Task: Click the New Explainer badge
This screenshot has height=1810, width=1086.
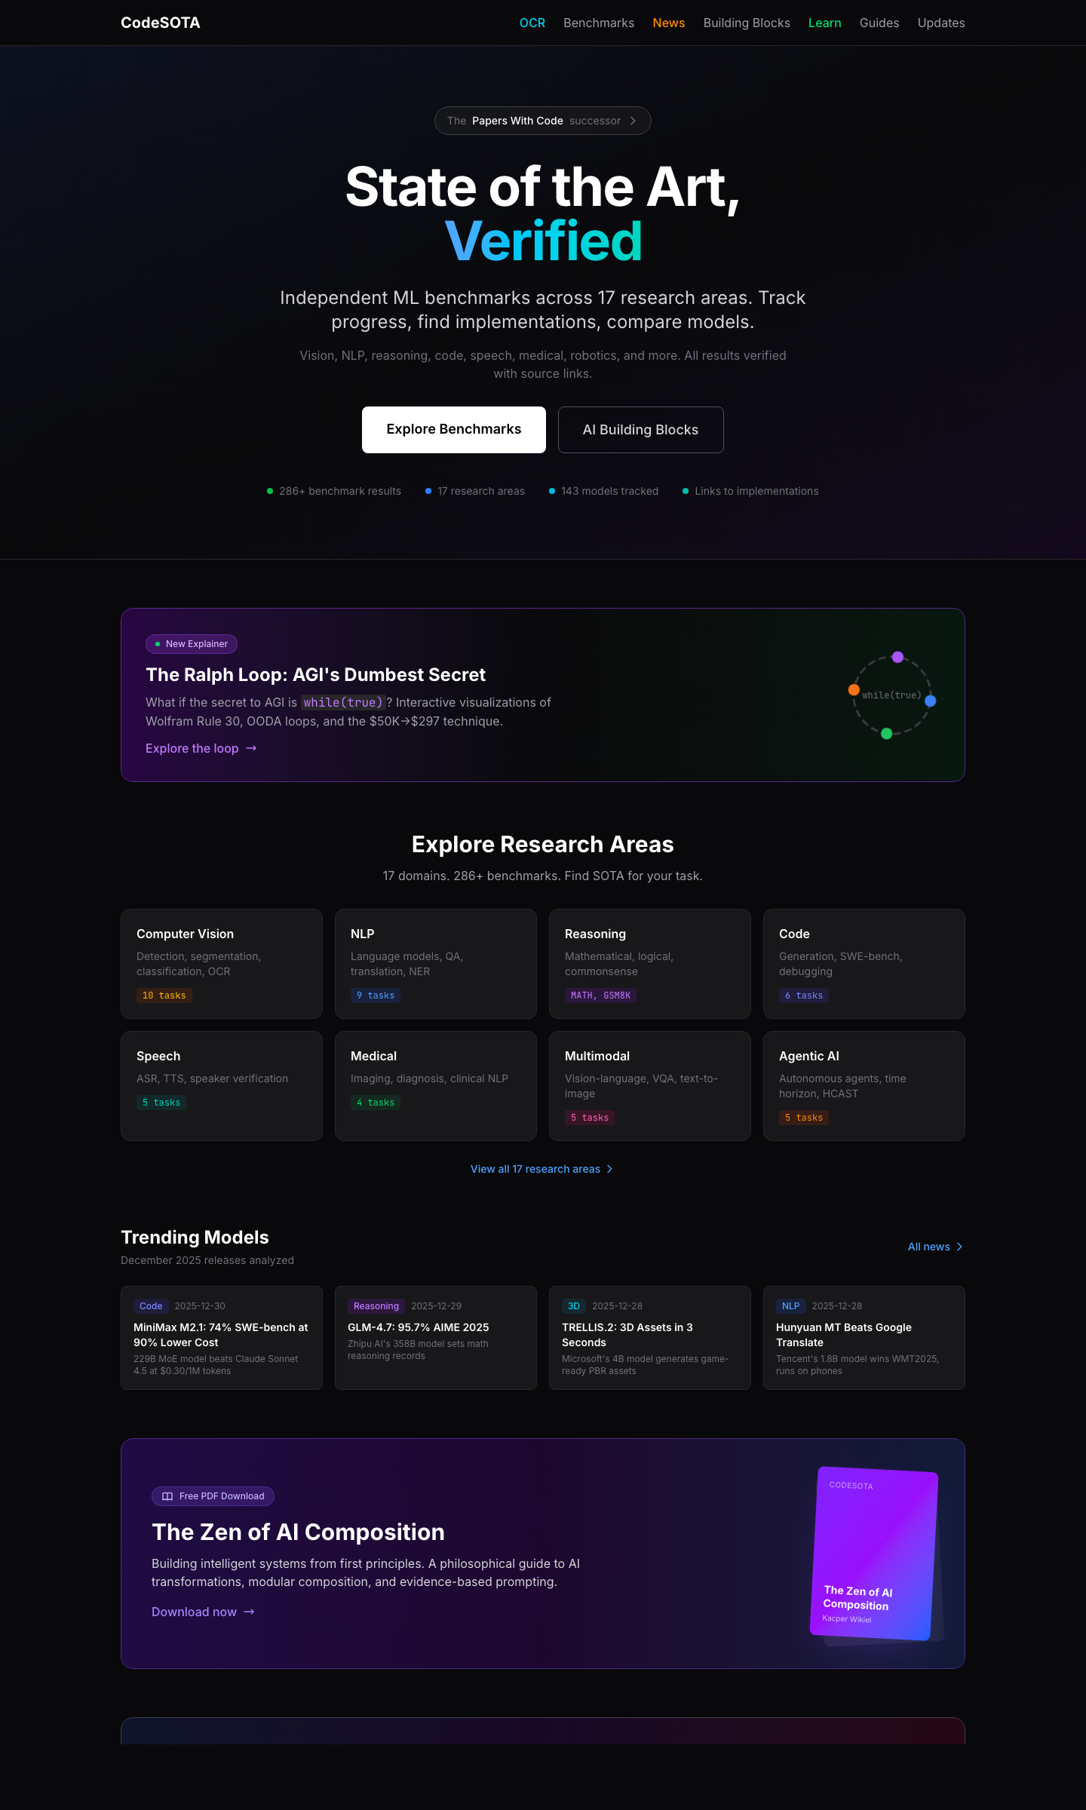Action: pos(192,644)
